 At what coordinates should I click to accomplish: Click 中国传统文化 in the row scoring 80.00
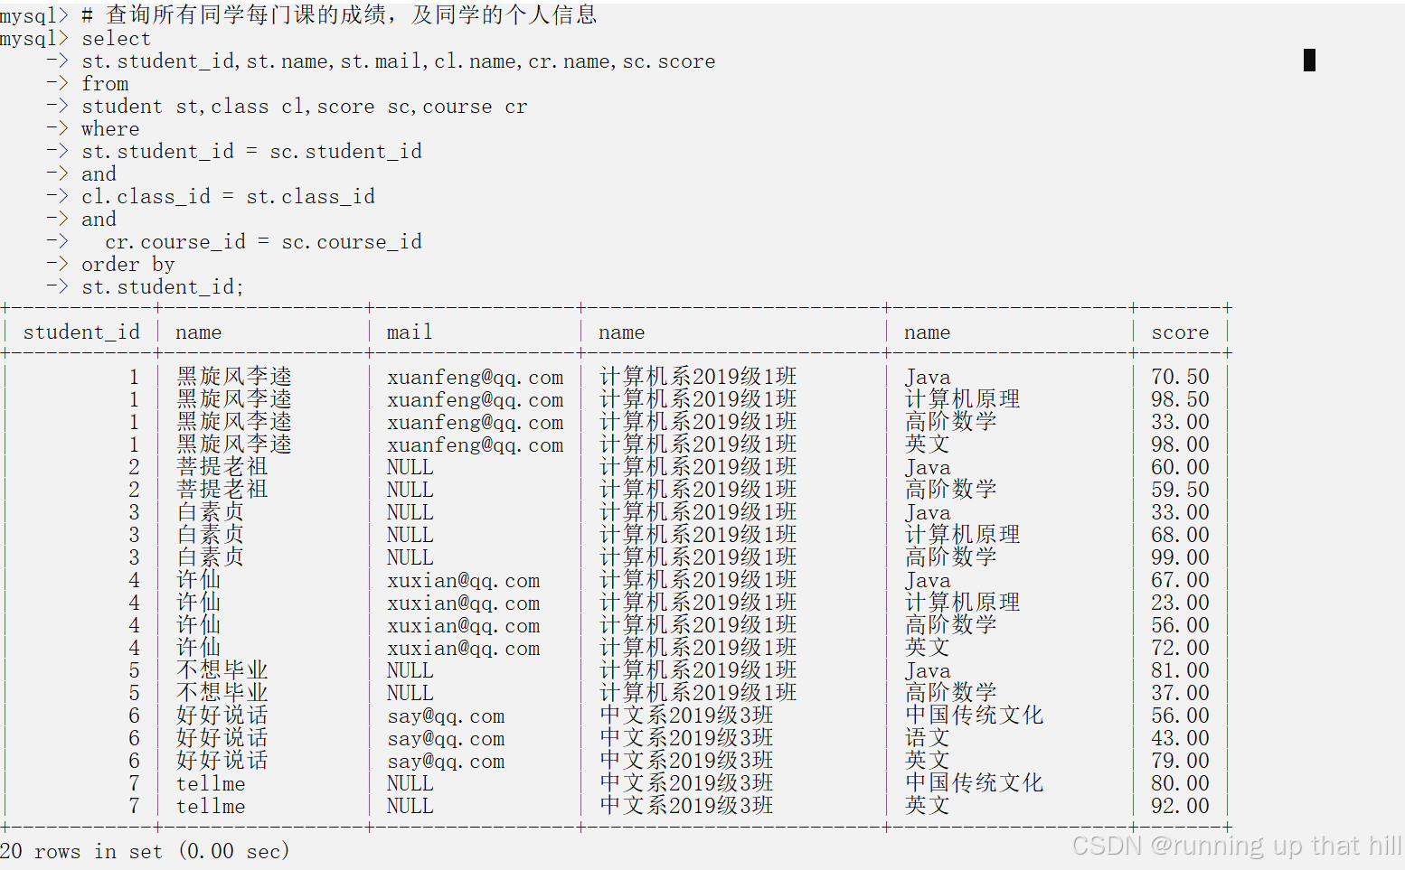pyautogui.click(x=975, y=783)
